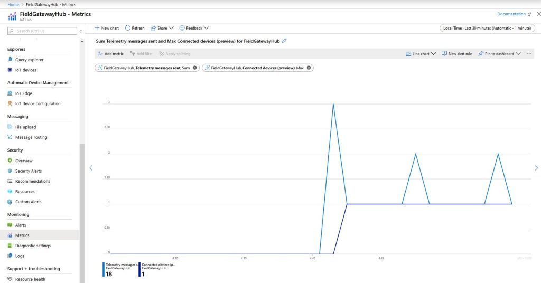Image resolution: width=541 pixels, height=283 pixels.
Task: Open IoT Edge in sidebar
Action: pos(23,93)
